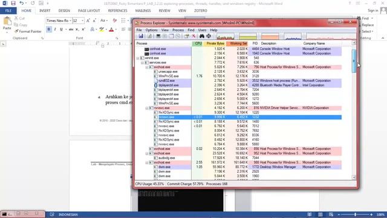
Task: Click Text Effects icon in Word Font group
Action: [93, 30]
